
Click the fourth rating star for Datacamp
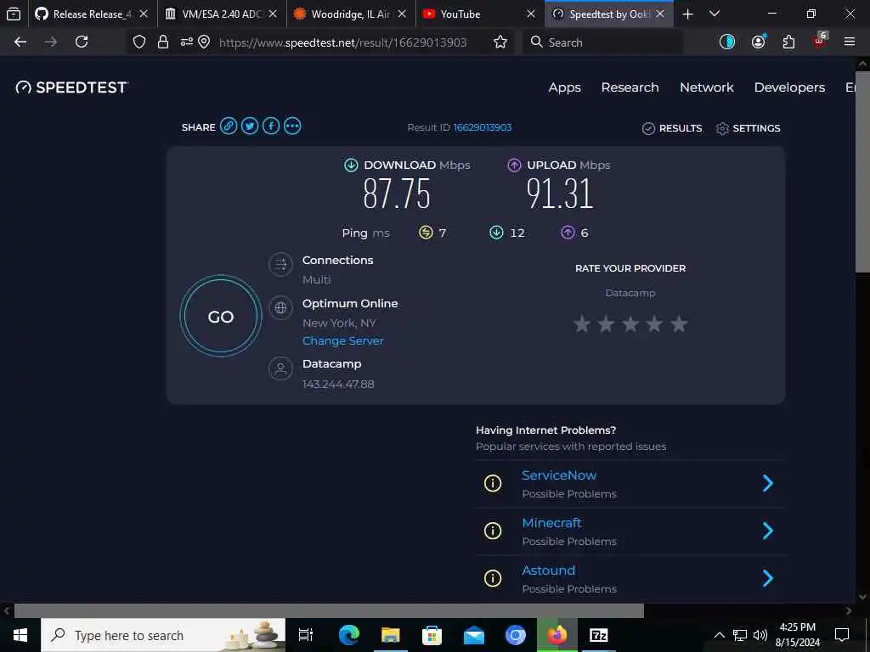[x=655, y=323]
